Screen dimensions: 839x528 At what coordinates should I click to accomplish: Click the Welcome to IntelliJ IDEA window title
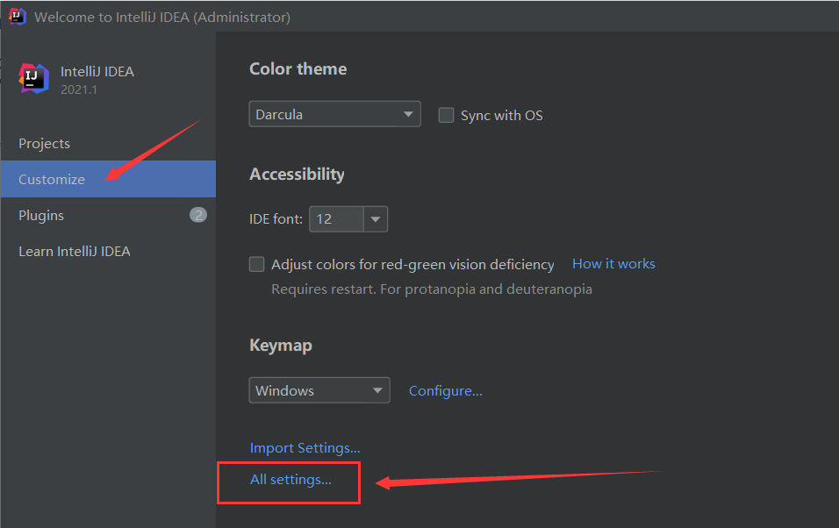pyautogui.click(x=162, y=17)
